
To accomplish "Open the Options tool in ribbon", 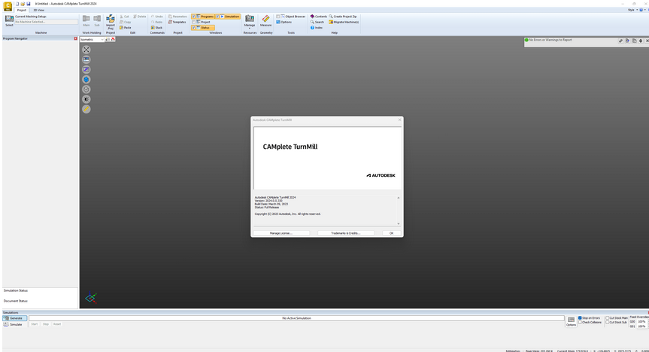I will (x=284, y=22).
